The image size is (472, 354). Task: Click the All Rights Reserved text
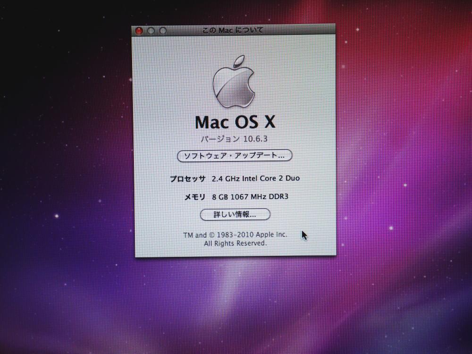(236, 243)
